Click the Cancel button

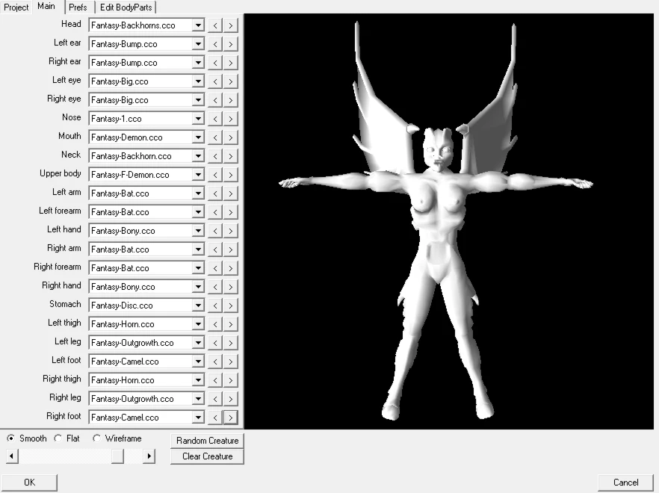626,483
